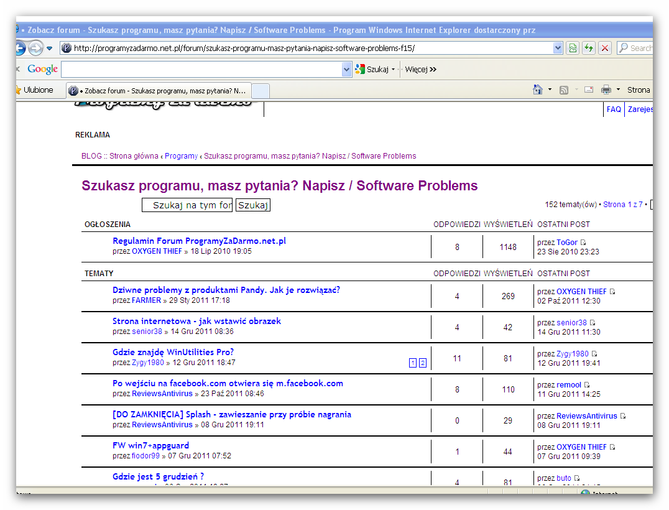Viewport: 669px width, 510px height.
Task: Open the Google toolbar search dropdown
Action: pos(346,69)
